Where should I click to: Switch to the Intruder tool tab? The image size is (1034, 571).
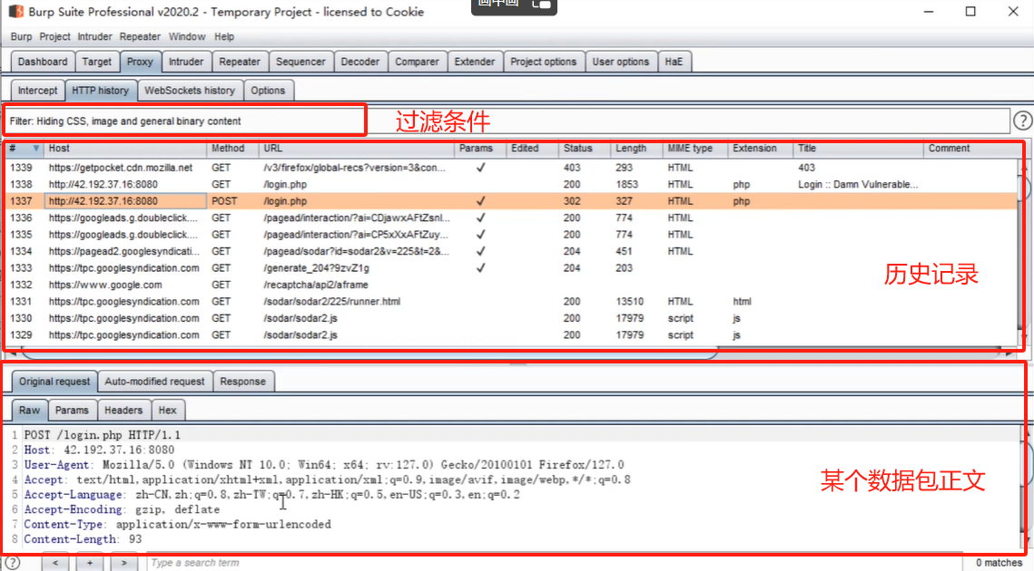186,62
